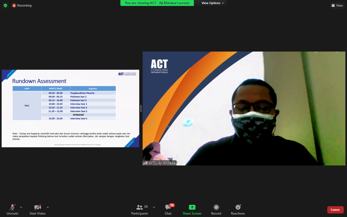Turn on camera with Start Video
The height and width of the screenshot is (217, 347).
coord(37,209)
